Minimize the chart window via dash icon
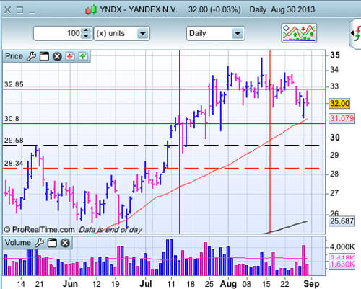Screen dimensions: 361x289 tap(32, 12)
